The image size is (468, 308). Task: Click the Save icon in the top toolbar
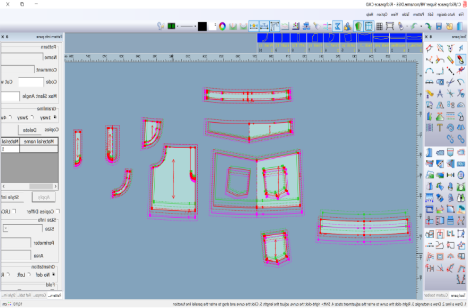[439, 25]
